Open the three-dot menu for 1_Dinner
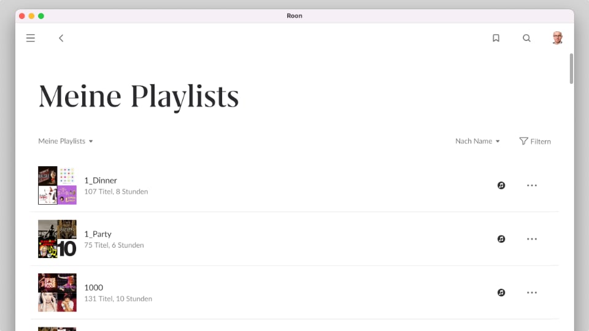Viewport: 589px width, 331px height. point(532,185)
